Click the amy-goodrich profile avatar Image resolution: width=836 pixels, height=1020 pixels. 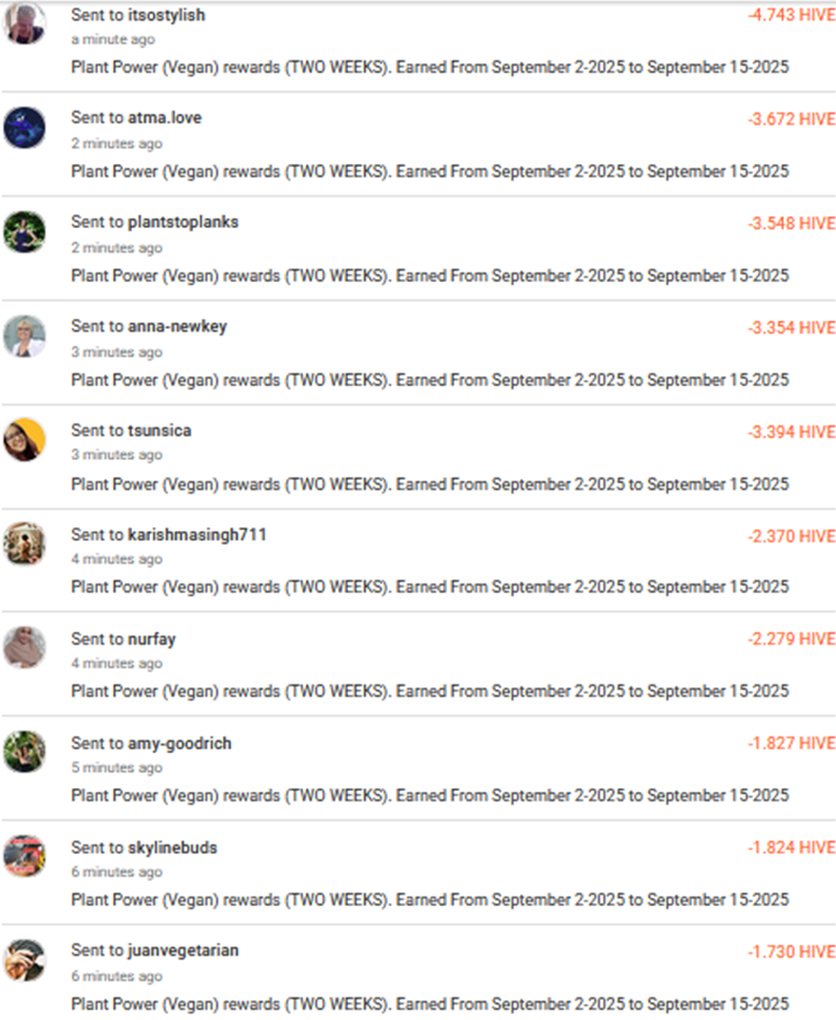click(x=25, y=751)
